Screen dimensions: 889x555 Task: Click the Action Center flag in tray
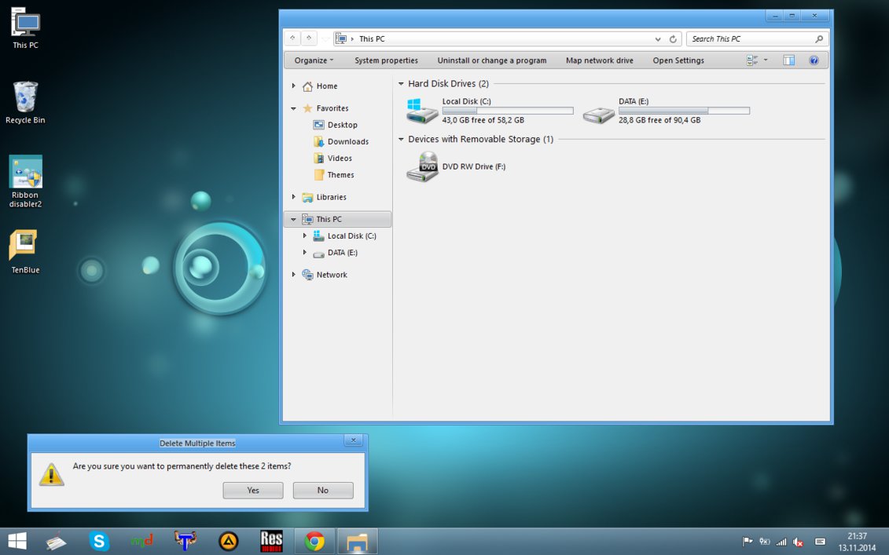[x=748, y=542]
